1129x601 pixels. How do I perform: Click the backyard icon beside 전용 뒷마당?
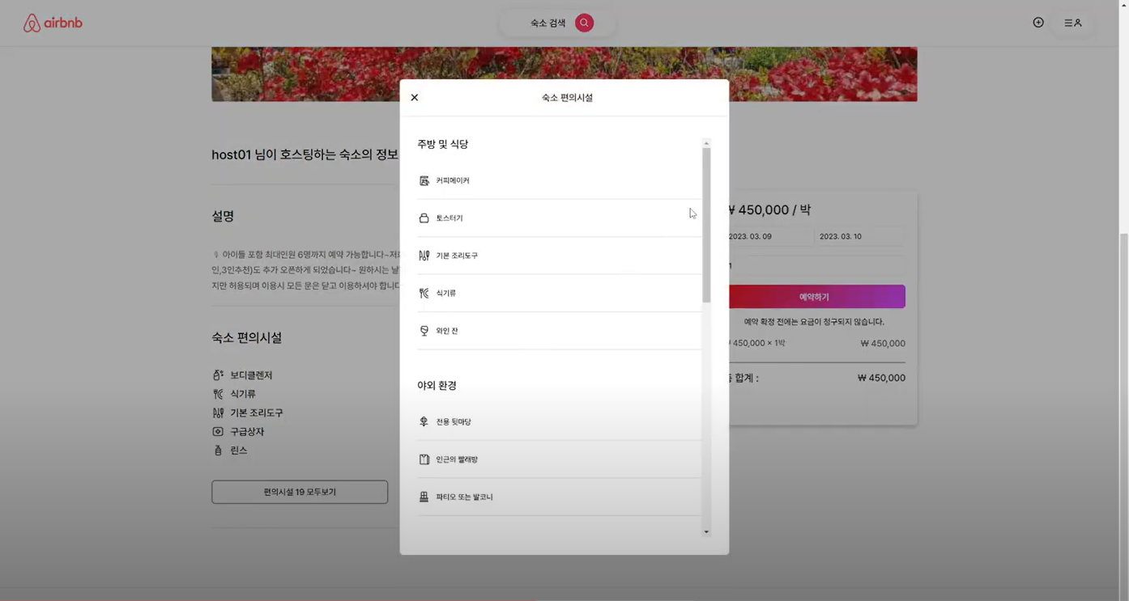point(424,421)
